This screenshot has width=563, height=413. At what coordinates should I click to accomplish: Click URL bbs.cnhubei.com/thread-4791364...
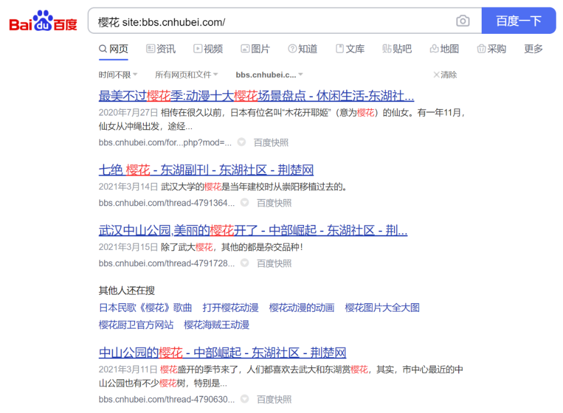[x=167, y=203]
